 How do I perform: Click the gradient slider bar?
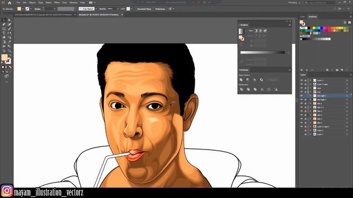[263, 52]
